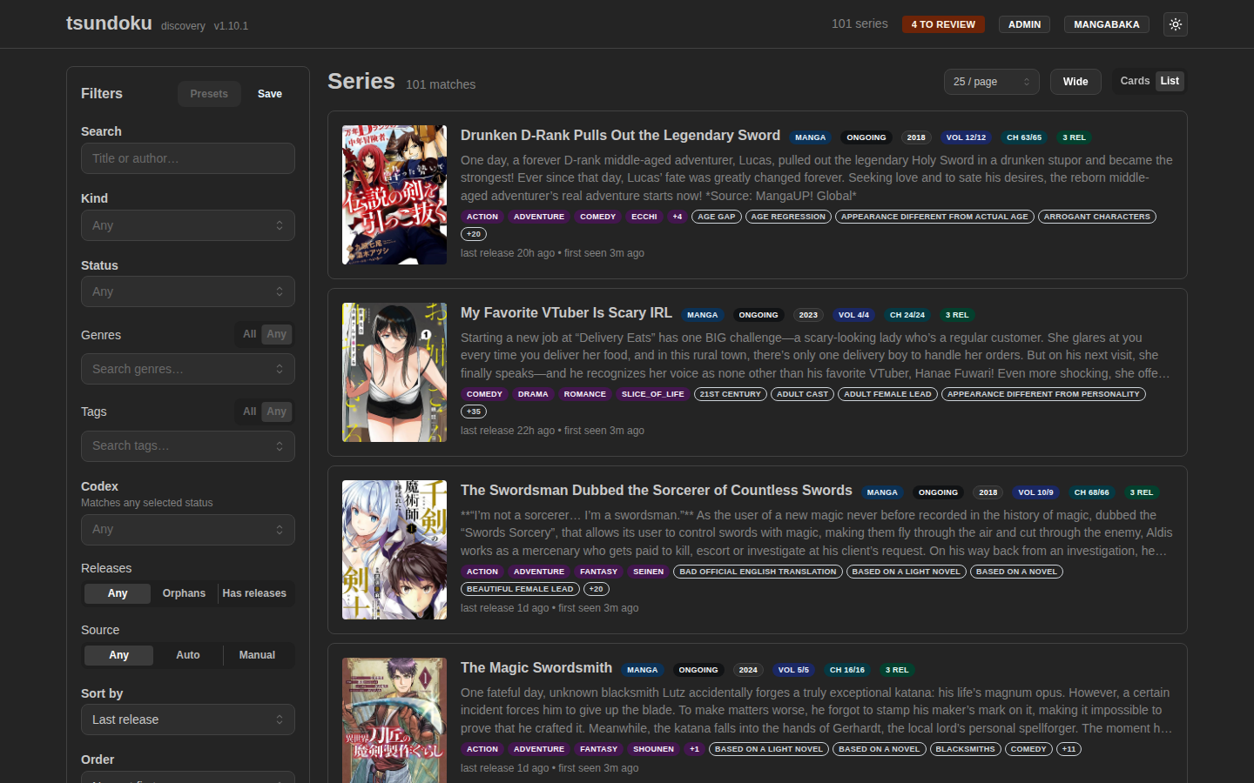Viewport: 1254px width, 783px height.
Task: Open Swordsman Dubbed the Sorcerer cover thumbnail
Action: click(394, 550)
